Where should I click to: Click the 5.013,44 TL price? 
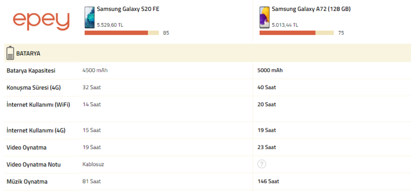(x=285, y=25)
